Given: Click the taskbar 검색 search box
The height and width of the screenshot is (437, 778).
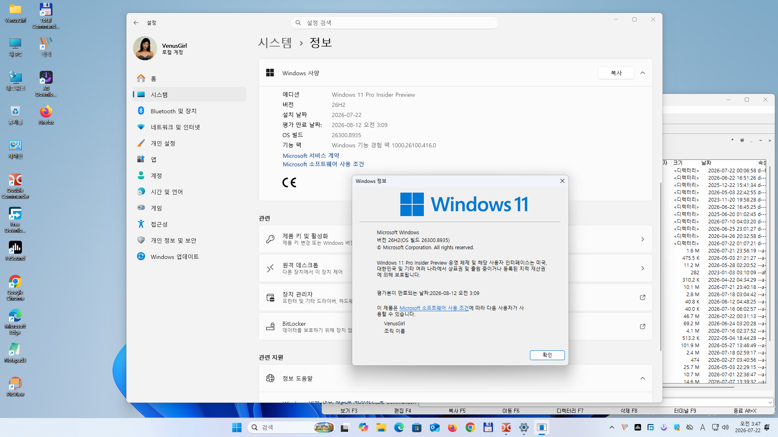Looking at the screenshot, I should click(291, 427).
